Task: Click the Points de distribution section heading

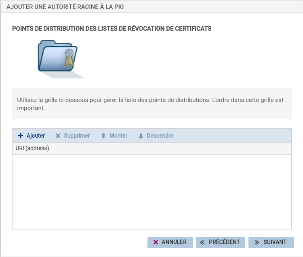Action: pos(112,29)
